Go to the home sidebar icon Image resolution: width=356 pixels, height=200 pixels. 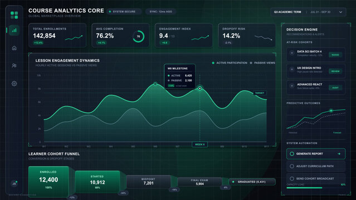click(x=14, y=48)
